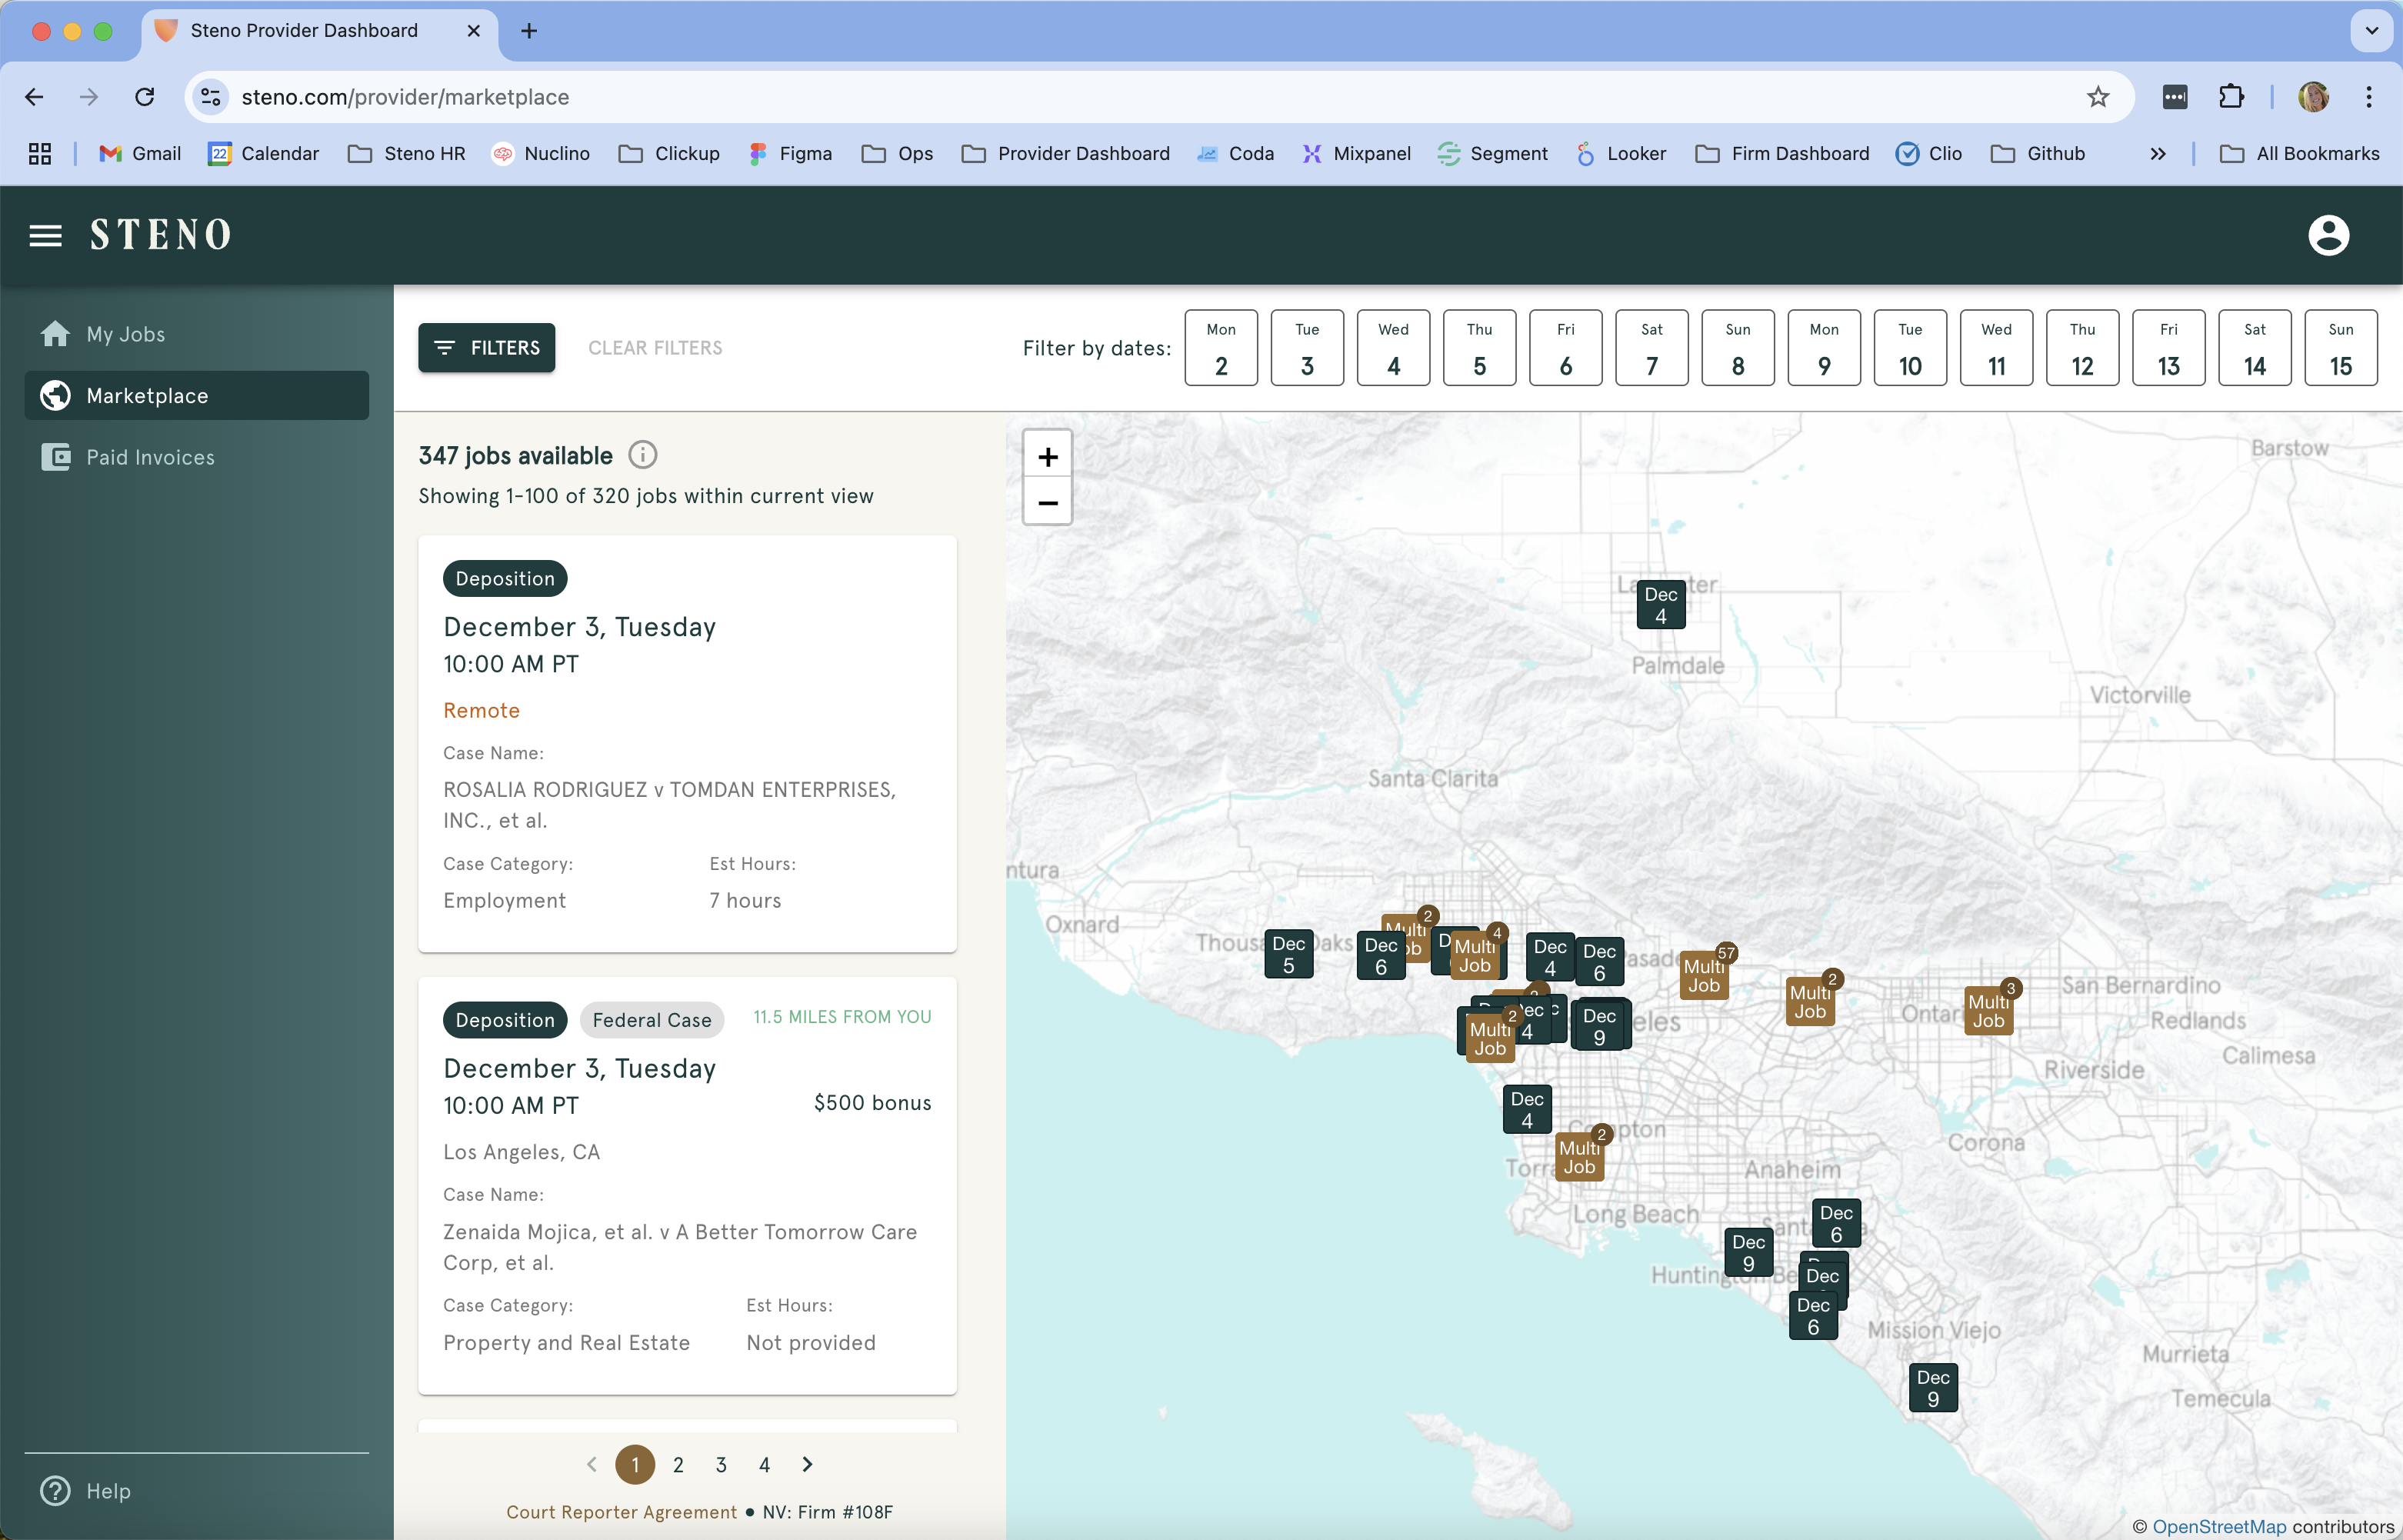Navigate to page 2 of results
Viewport: 2403px width, 1540px height.
pos(678,1465)
